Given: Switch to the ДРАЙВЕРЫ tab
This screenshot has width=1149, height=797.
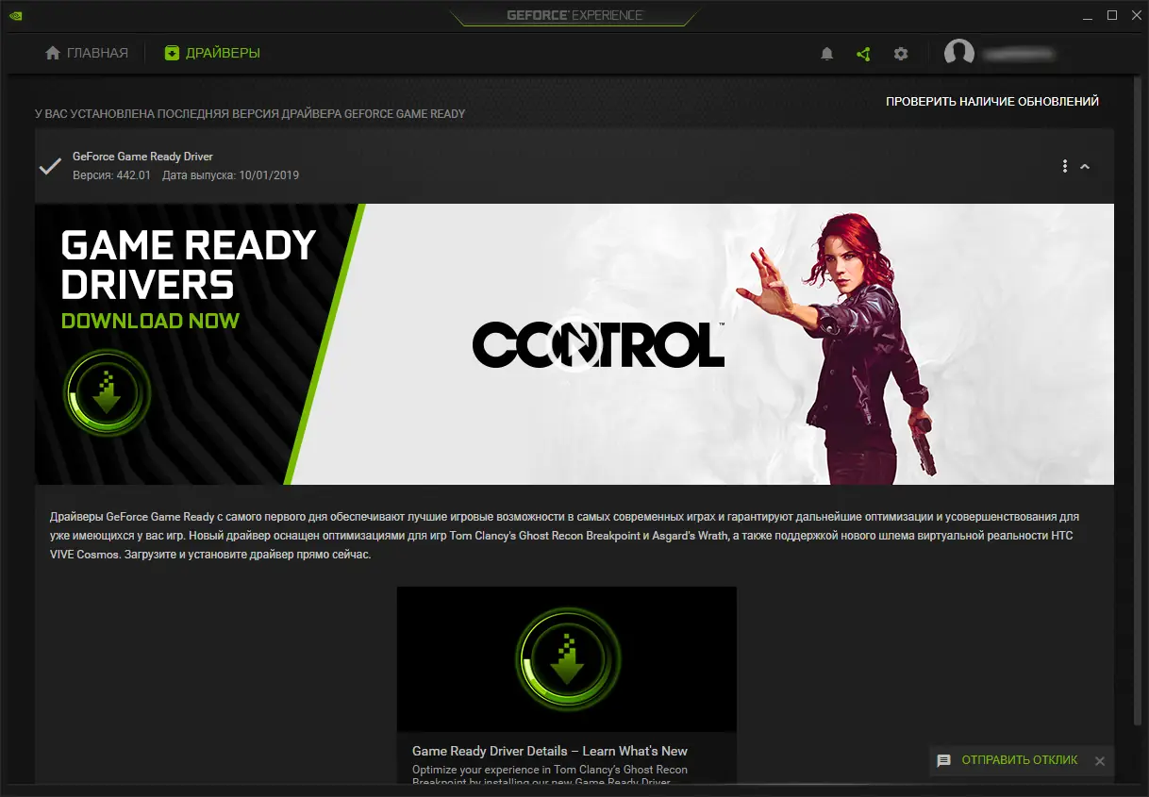Looking at the screenshot, I should (212, 53).
